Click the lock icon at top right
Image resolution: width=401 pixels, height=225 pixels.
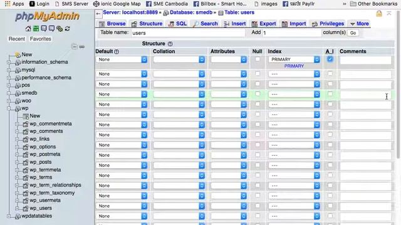coord(379,14)
